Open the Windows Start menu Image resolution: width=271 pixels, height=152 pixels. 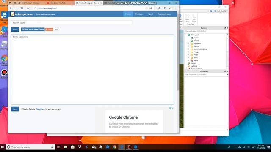3,147
